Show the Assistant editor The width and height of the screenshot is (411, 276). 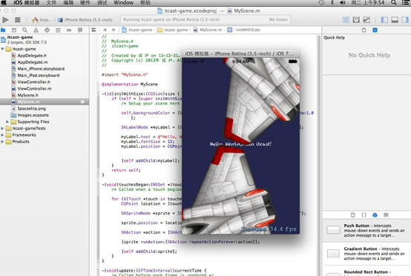click(x=356, y=19)
